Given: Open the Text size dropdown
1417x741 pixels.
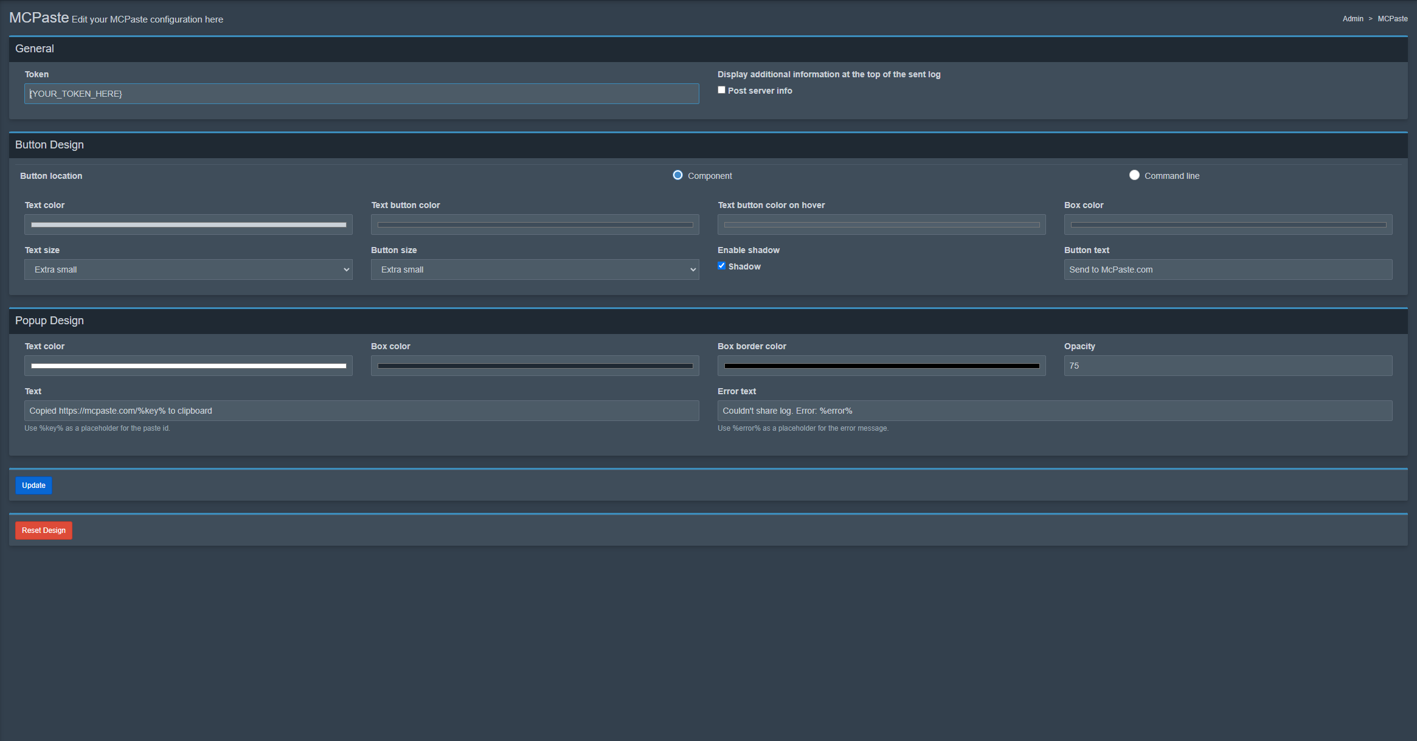Looking at the screenshot, I should point(188,269).
